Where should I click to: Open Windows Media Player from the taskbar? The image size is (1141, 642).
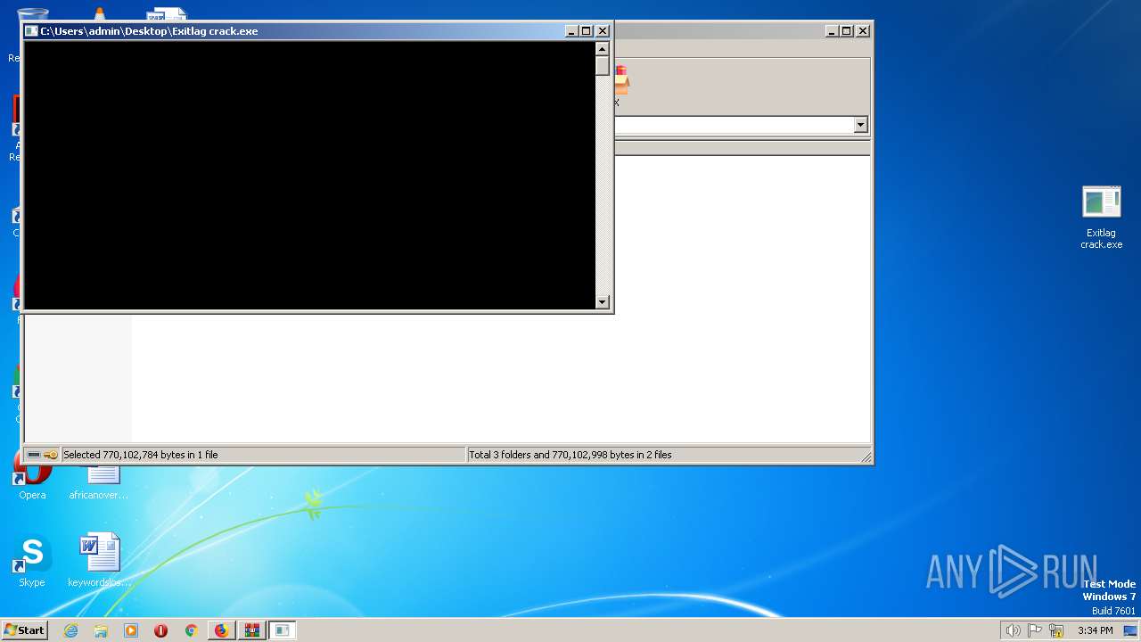[131, 630]
